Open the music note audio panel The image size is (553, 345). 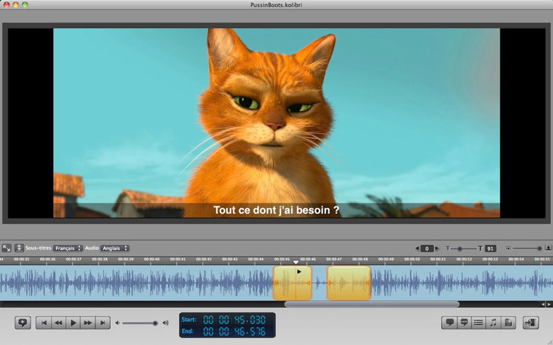493,322
